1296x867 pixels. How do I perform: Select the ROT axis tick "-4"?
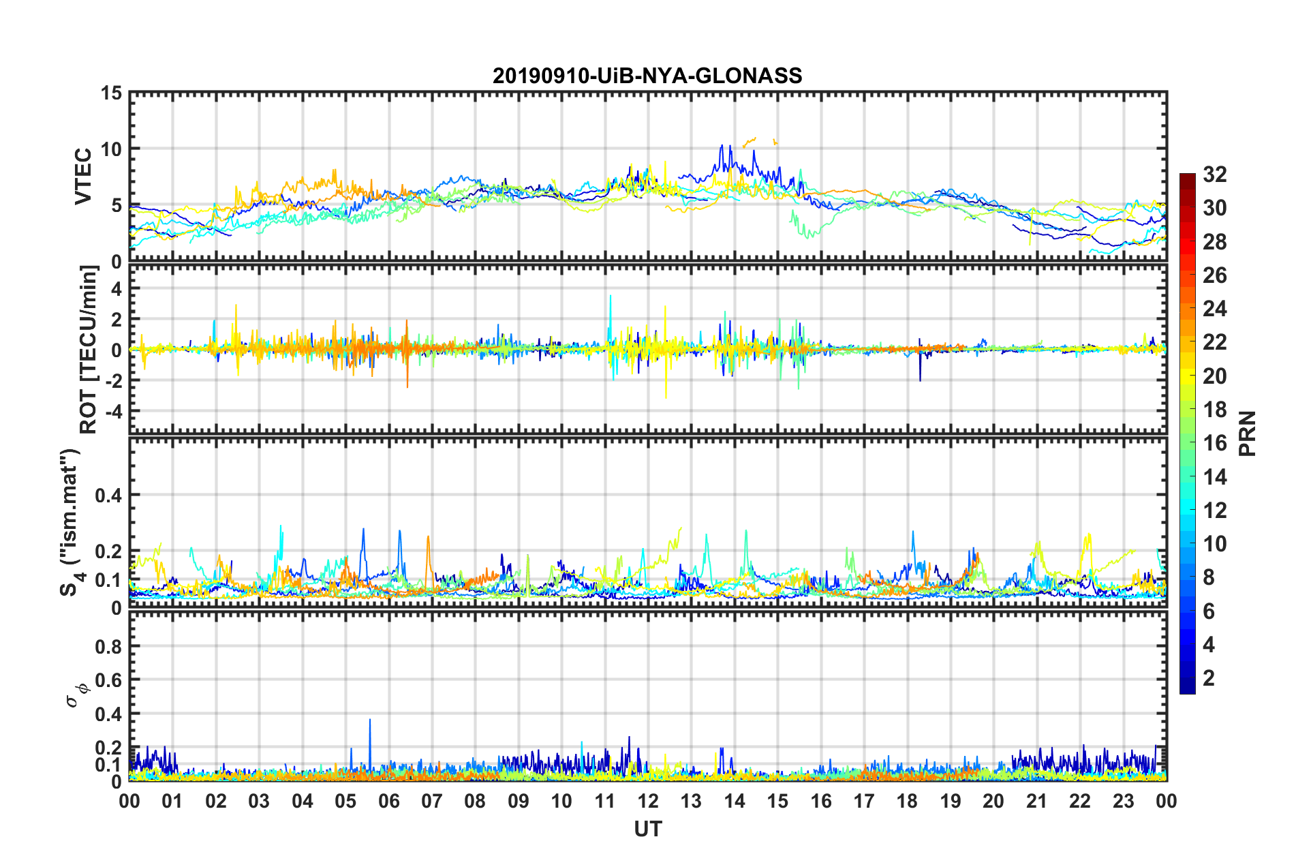(x=112, y=412)
